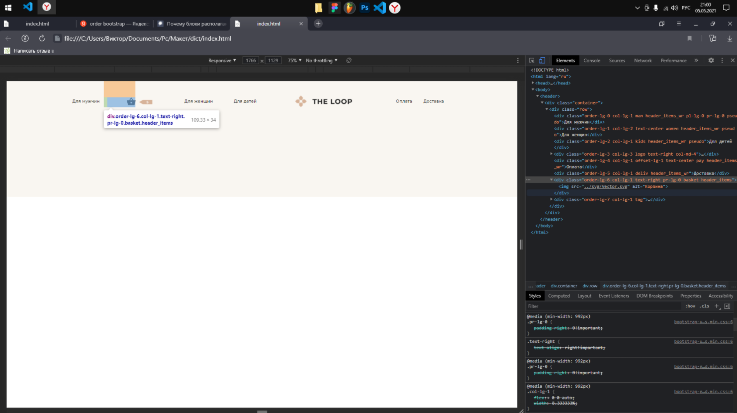Open the Accessibility tab
The image size is (737, 413).
[x=721, y=296]
